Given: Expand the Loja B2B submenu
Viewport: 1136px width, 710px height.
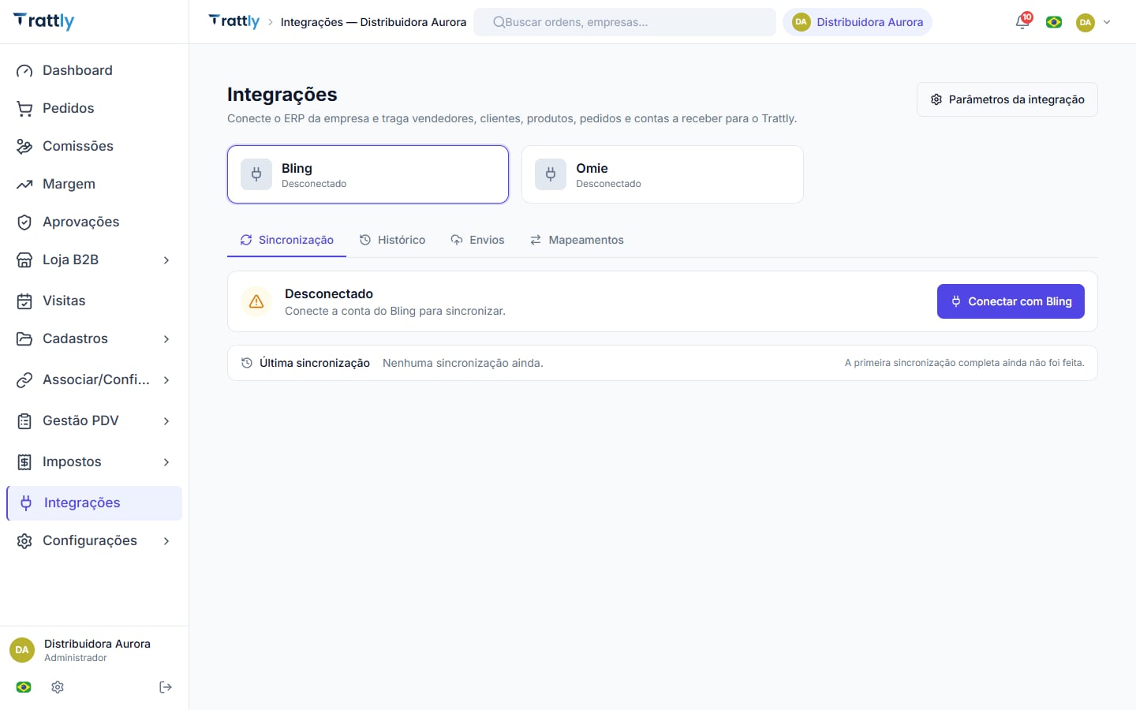Looking at the screenshot, I should click(166, 260).
